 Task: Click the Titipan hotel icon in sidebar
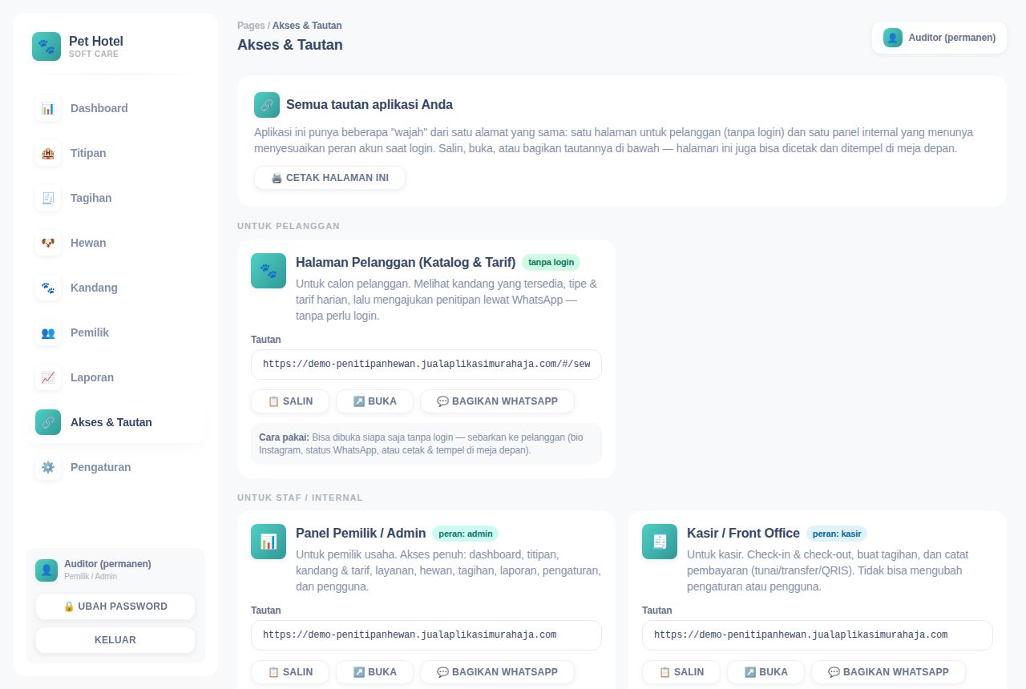48,153
